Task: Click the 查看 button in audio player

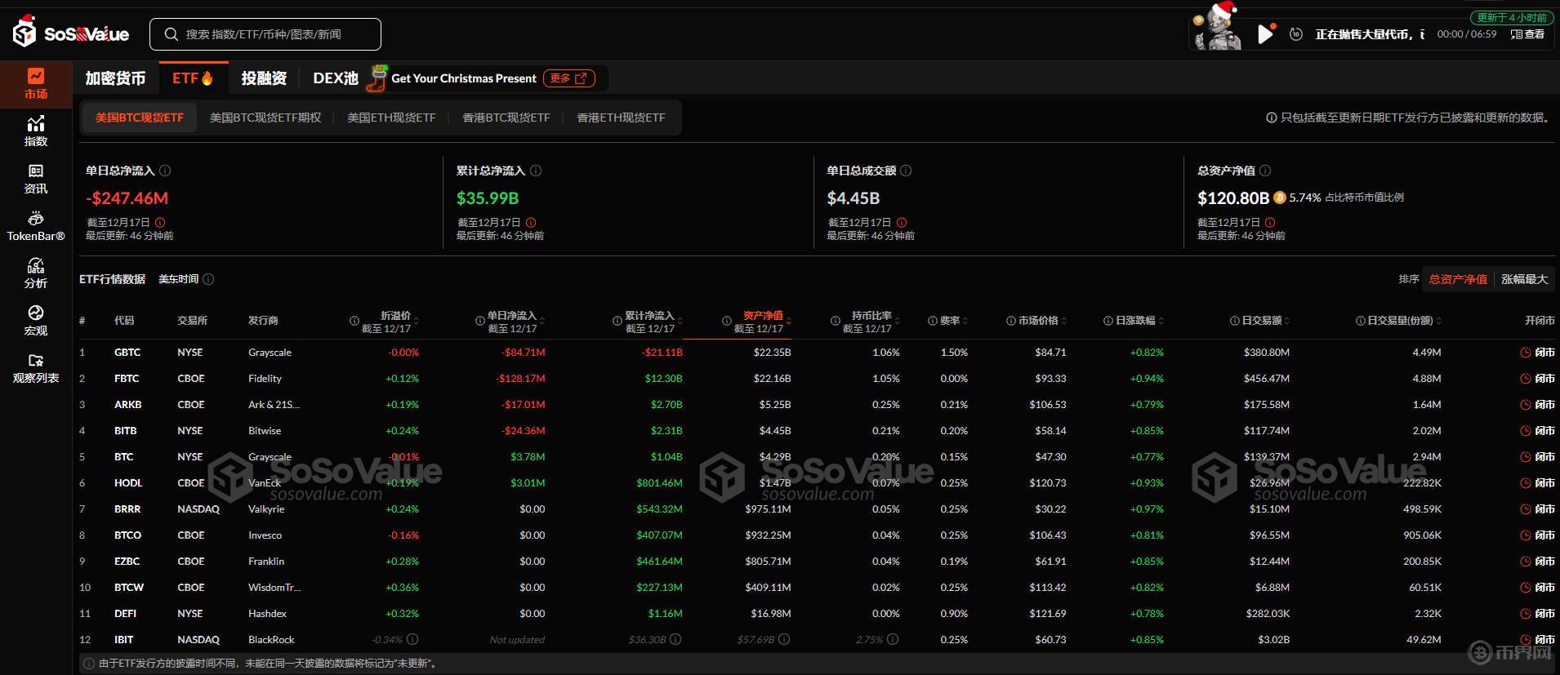Action: [x=1527, y=34]
